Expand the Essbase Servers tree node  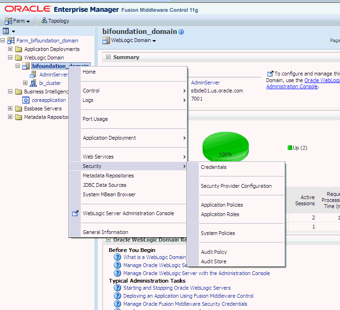[x=10, y=109]
